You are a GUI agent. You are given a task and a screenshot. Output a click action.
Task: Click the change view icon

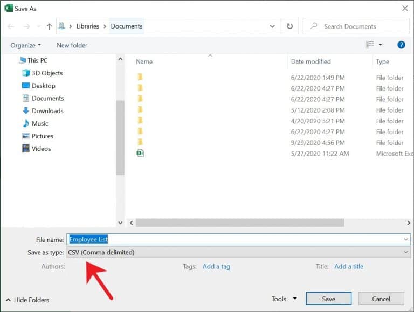[370, 45]
